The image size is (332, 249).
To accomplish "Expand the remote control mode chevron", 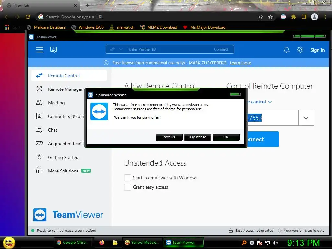I will (270, 102).
